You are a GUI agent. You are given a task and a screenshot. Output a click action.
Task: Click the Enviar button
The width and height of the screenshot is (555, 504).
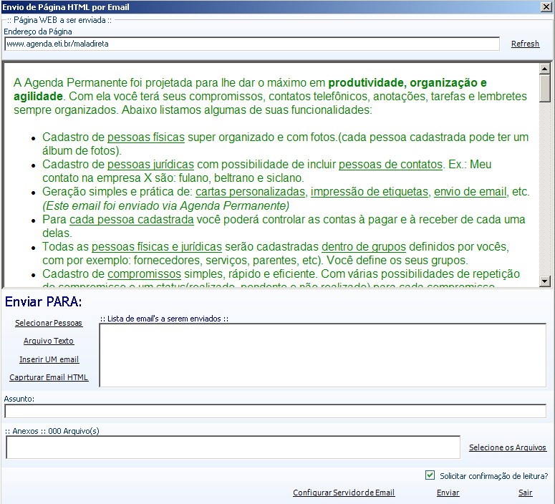[448, 493]
